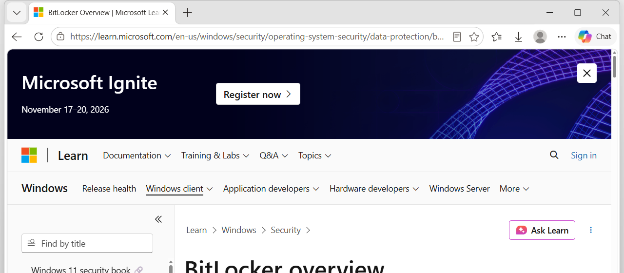Image resolution: width=624 pixels, height=273 pixels.
Task: Open browser settings and more menu
Action: (562, 37)
